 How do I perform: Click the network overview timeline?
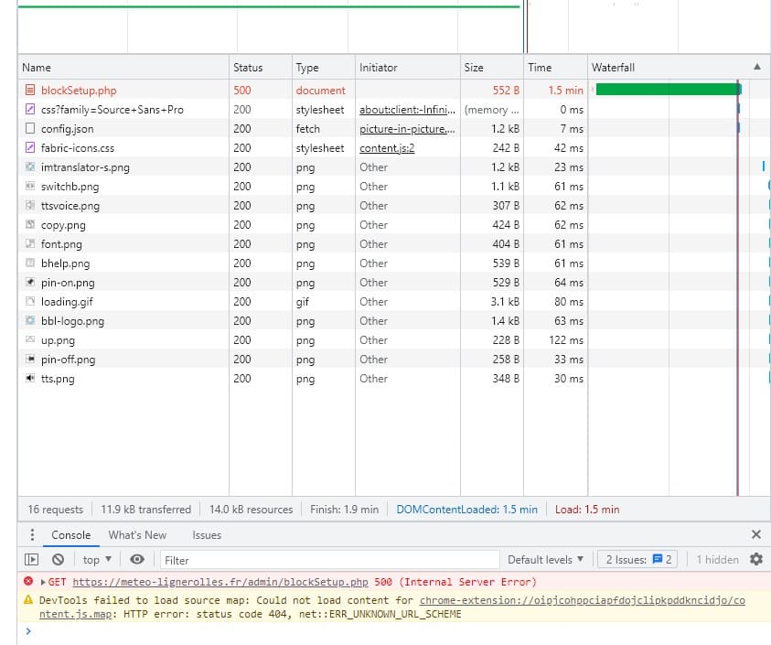pyautogui.click(x=393, y=27)
